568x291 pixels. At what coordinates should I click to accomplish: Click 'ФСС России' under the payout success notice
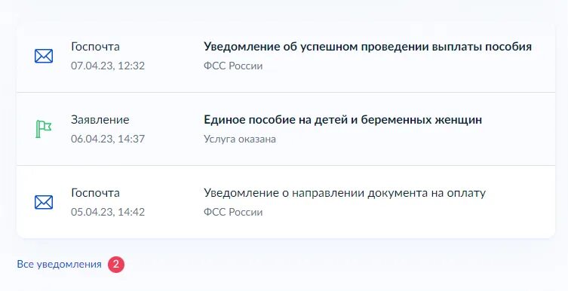(233, 66)
